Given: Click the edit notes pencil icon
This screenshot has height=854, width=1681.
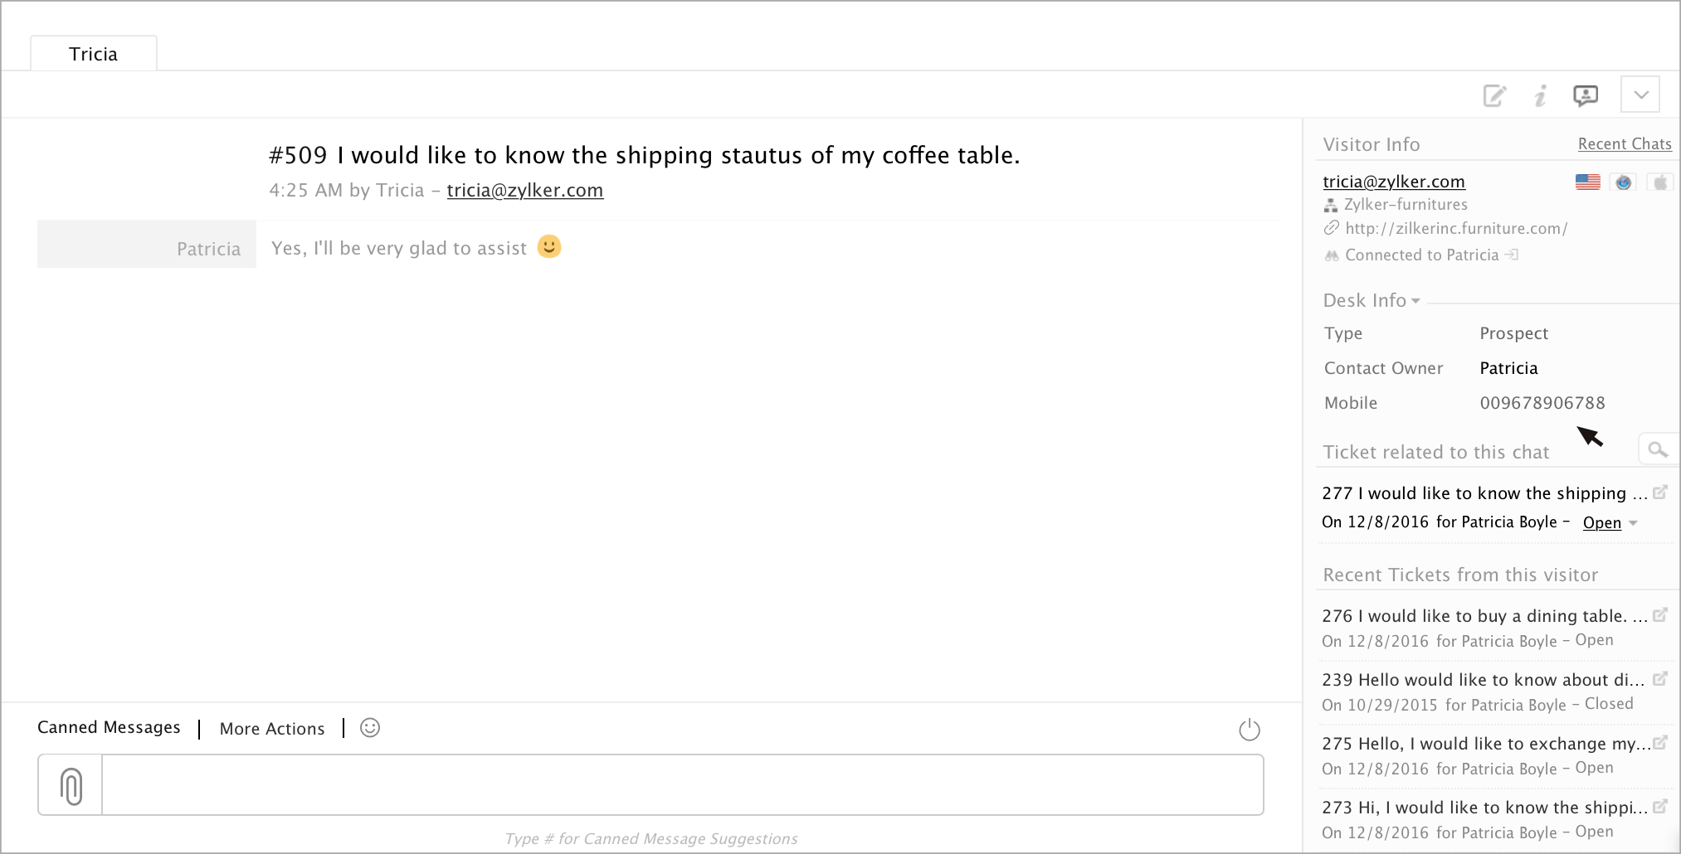Looking at the screenshot, I should point(1494,96).
